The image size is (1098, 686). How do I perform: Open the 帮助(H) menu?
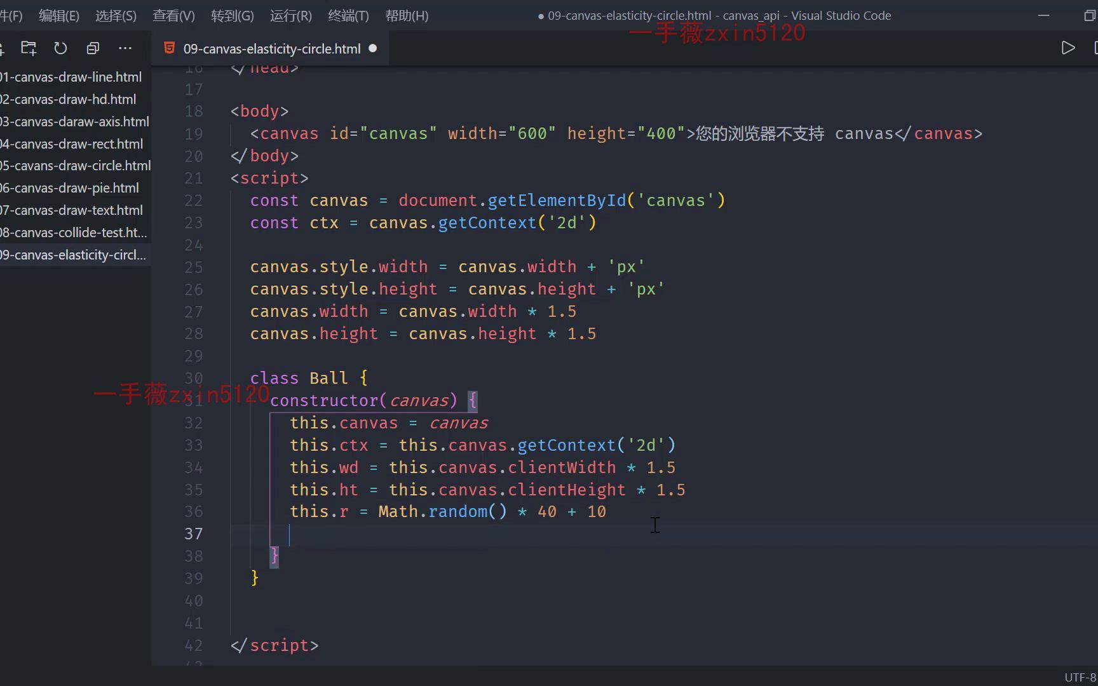407,15
